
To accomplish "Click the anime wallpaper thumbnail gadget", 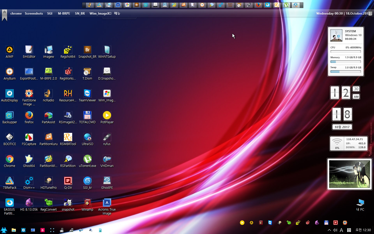I will 350,174.
